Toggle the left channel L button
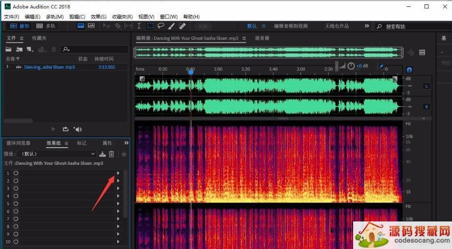Screen dimensions: 452x249 coord(426,86)
